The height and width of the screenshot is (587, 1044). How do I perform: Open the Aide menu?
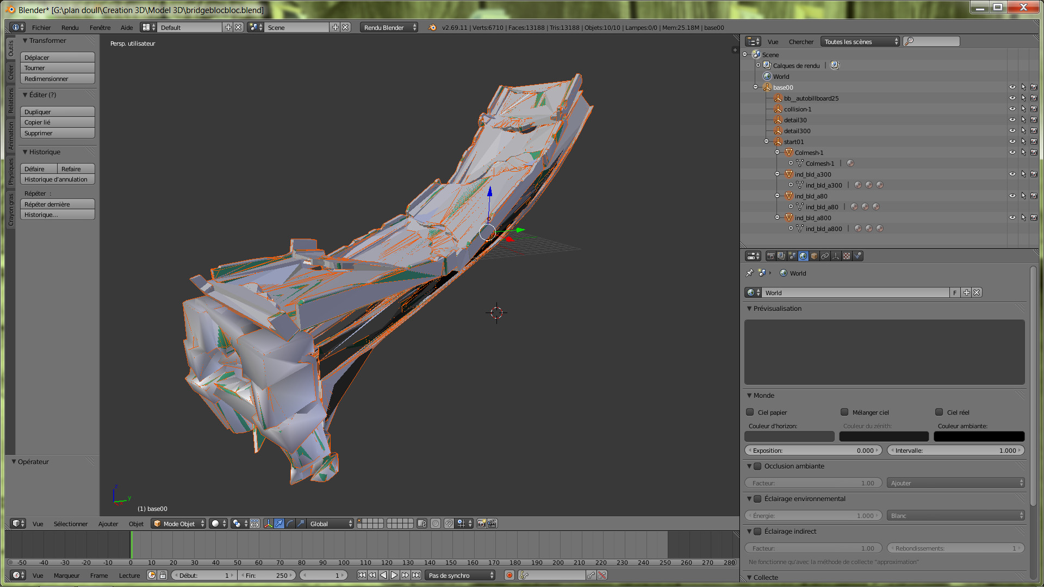click(x=127, y=27)
